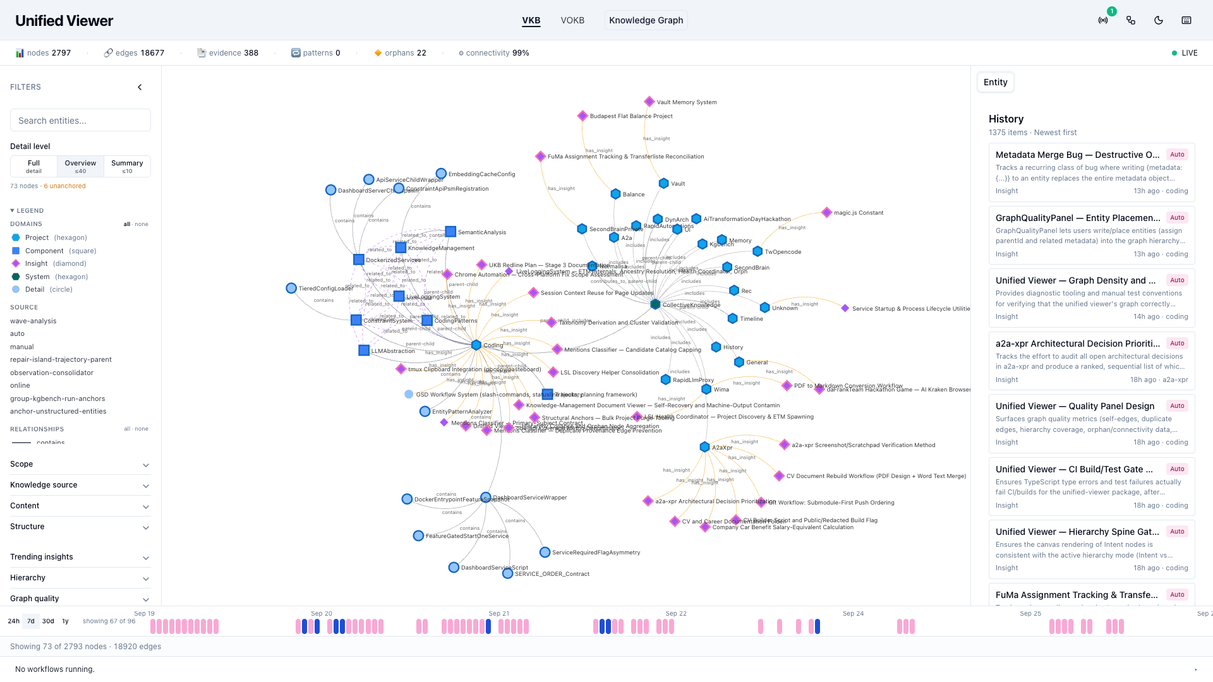The height and width of the screenshot is (682, 1213).
Task: Select none for domains
Action: click(142, 224)
